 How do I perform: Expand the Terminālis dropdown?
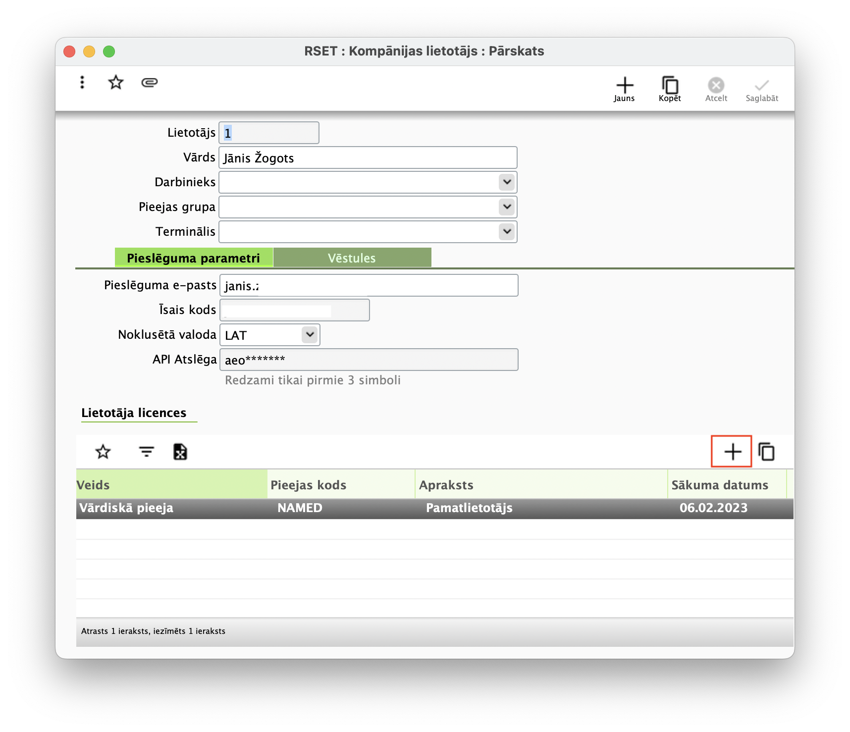507,232
